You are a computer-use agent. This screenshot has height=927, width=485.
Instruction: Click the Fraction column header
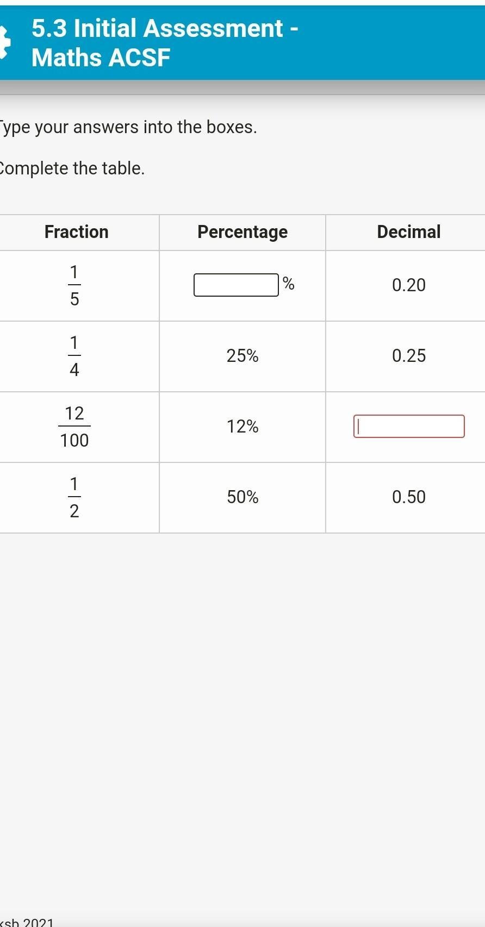click(77, 232)
